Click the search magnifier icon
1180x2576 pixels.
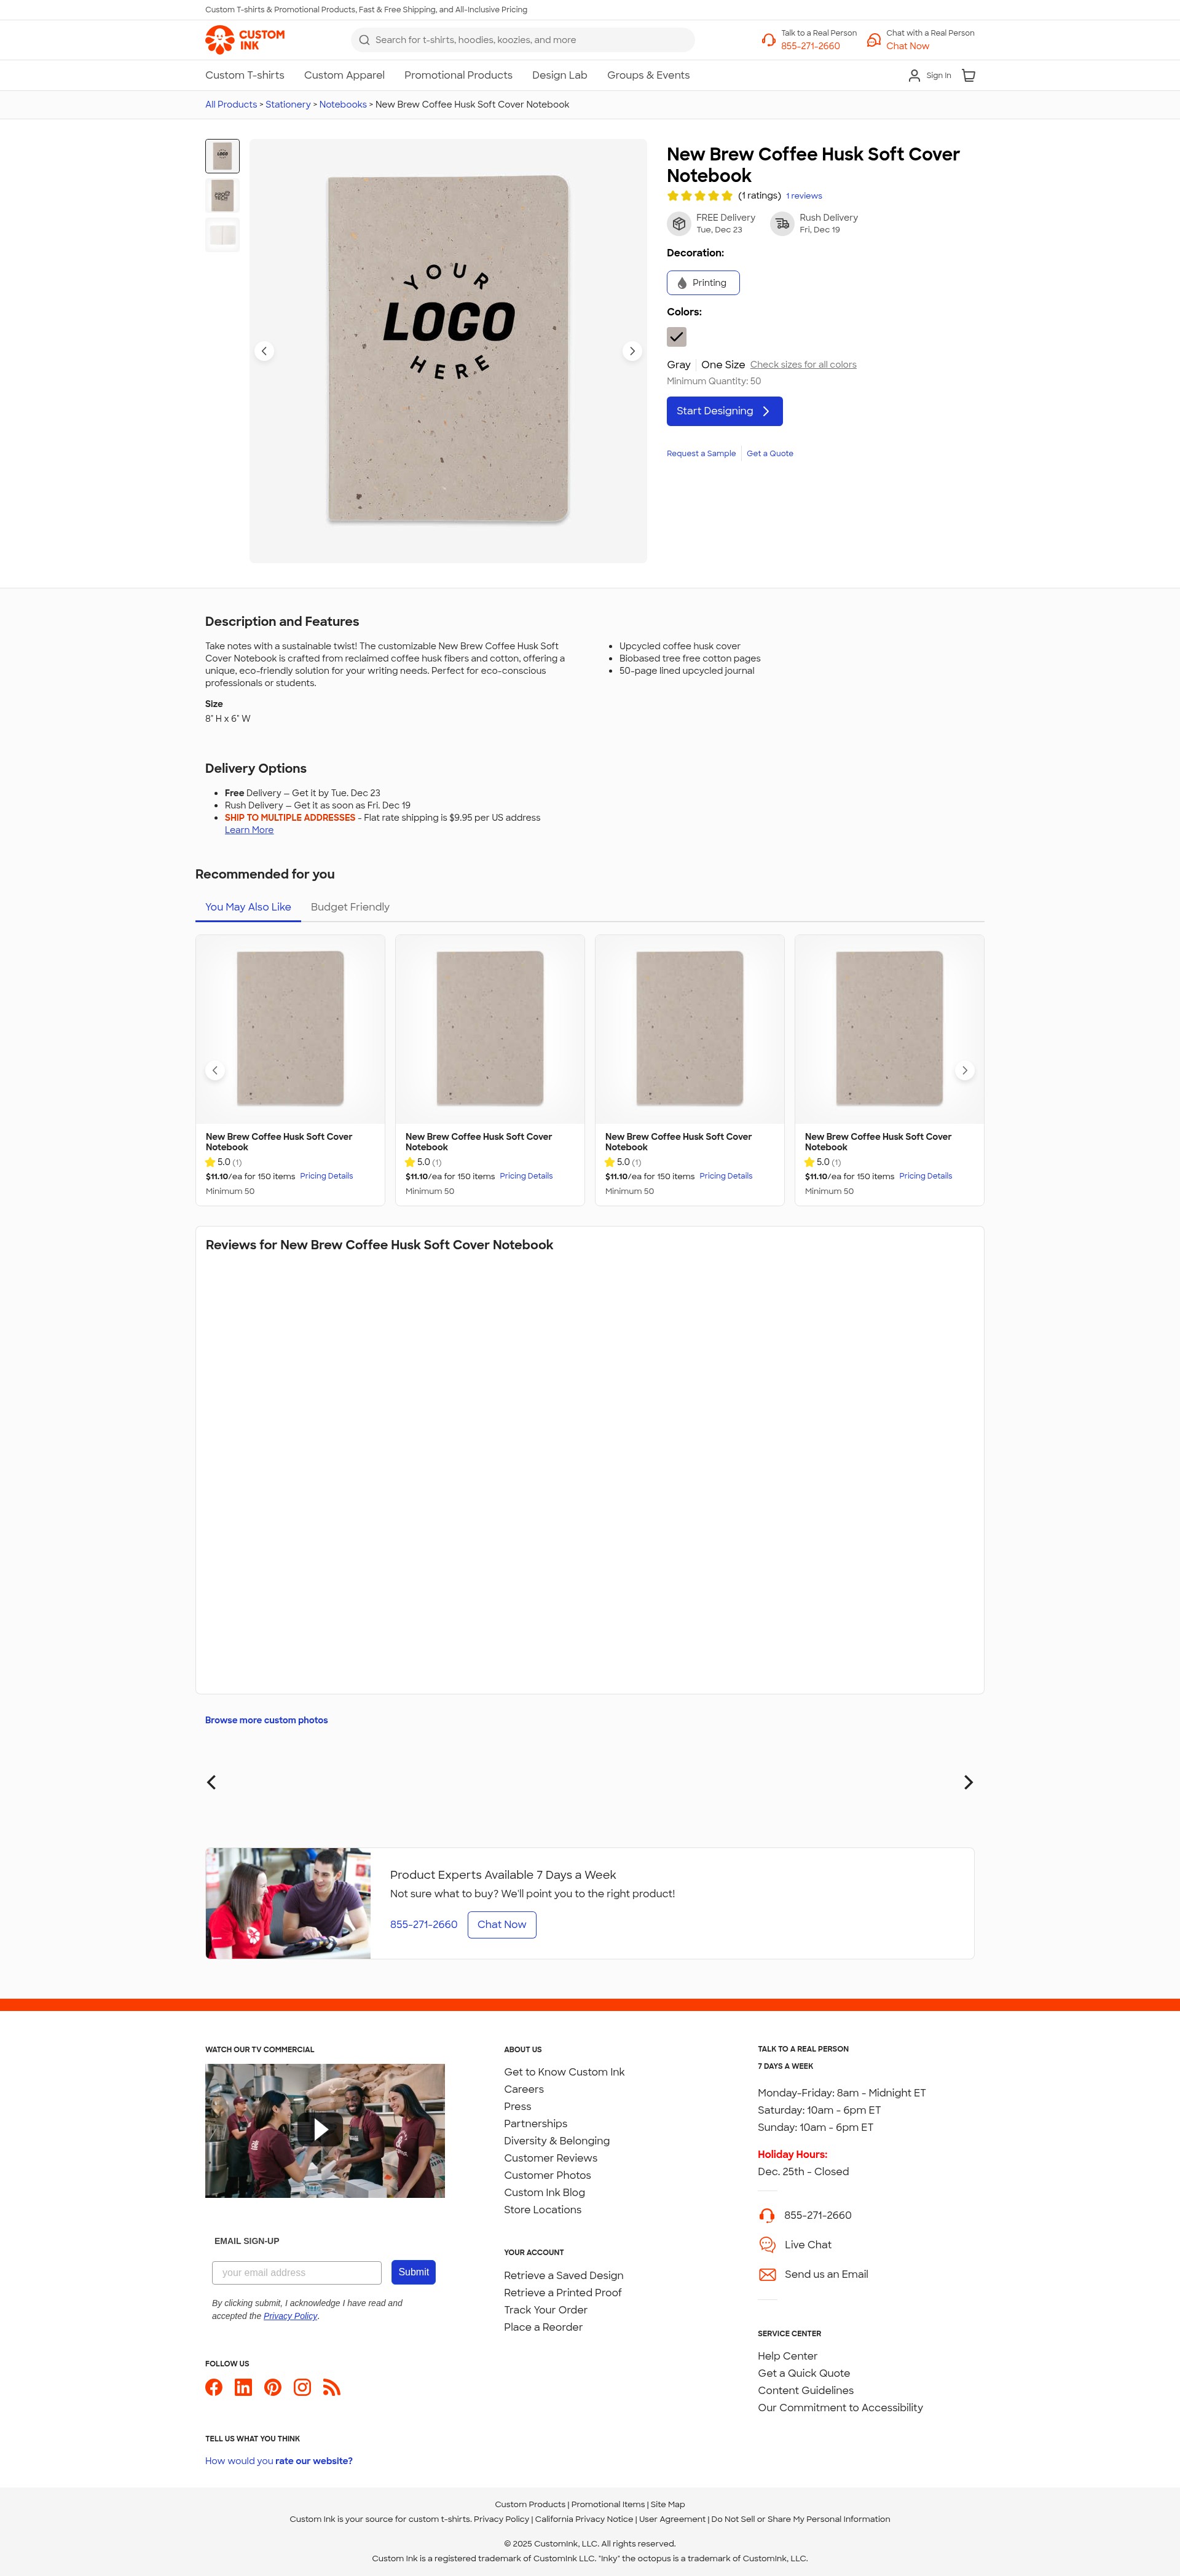364,40
